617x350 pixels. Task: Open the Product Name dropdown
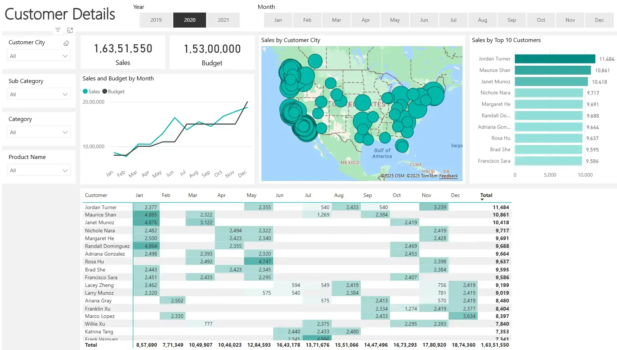[x=65, y=170]
